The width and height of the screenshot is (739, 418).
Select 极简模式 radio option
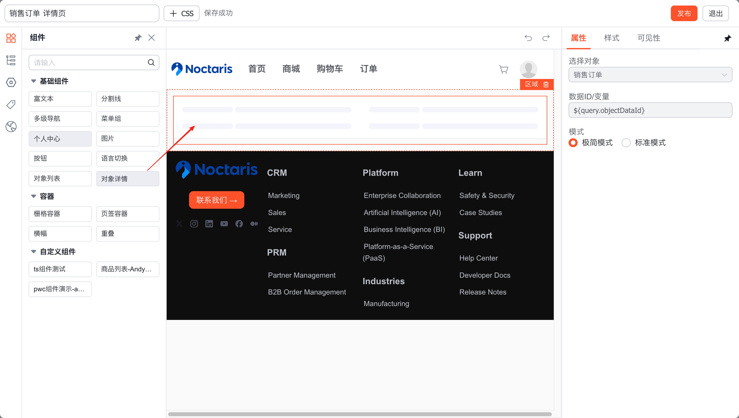point(573,143)
